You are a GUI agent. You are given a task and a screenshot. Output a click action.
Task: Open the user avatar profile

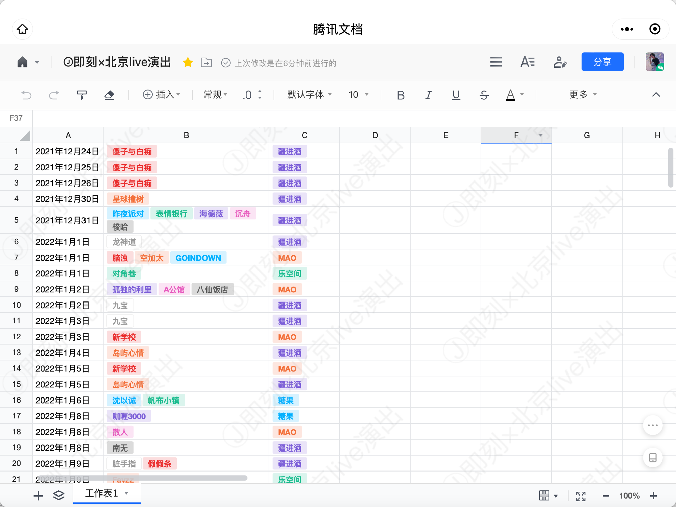point(655,62)
